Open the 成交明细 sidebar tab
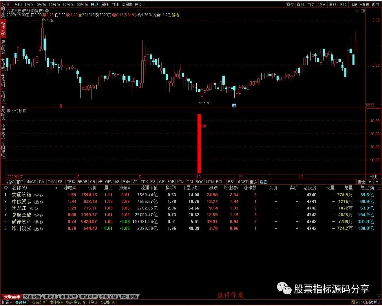382x306 pixels. (3, 47)
